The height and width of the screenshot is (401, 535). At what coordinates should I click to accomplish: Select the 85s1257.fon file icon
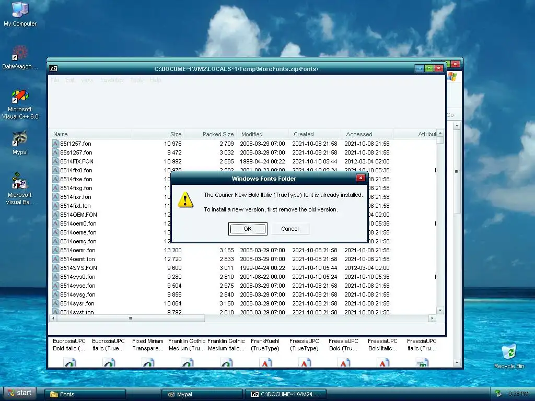click(55, 152)
